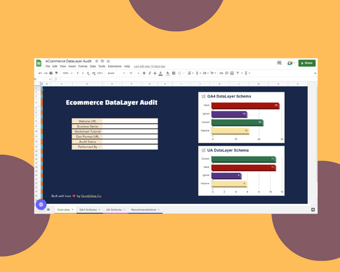Open the last edit history link

click(150, 66)
